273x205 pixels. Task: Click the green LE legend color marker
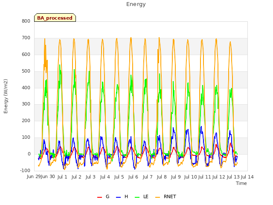click(x=137, y=197)
